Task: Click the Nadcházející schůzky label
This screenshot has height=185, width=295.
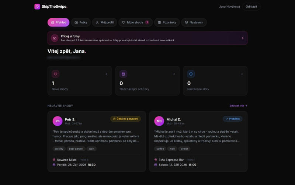Action: click(x=134, y=89)
